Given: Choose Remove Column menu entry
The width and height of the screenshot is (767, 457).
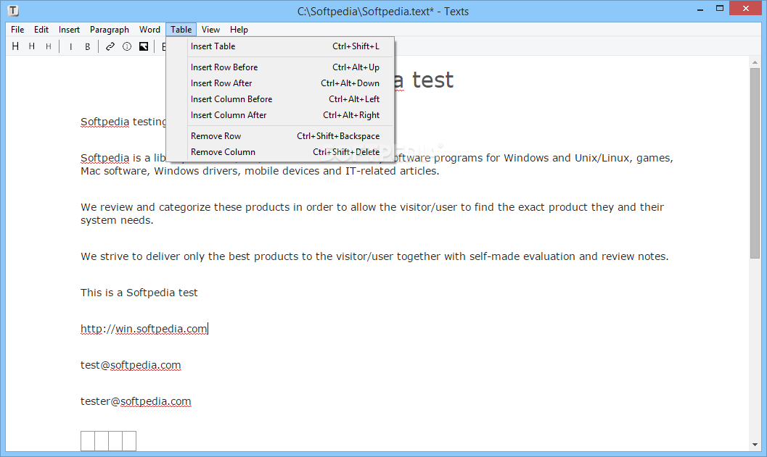Looking at the screenshot, I should (280, 152).
